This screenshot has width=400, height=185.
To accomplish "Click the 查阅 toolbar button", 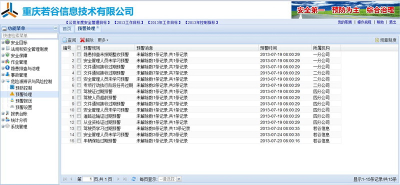I will pyautogui.click(x=69, y=40).
